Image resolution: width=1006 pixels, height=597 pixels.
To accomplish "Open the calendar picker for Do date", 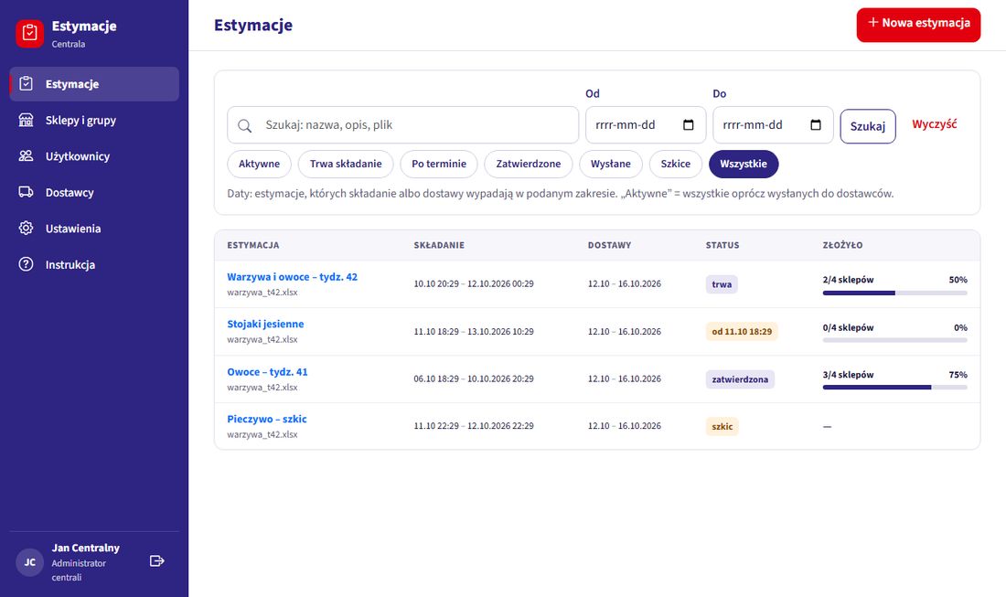I will (x=816, y=124).
